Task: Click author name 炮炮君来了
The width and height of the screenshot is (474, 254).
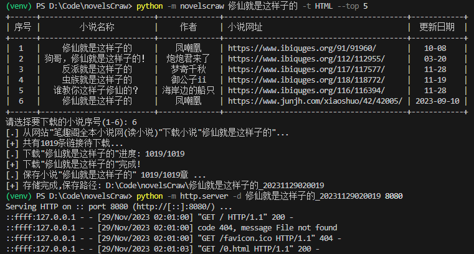Action: click(188, 59)
